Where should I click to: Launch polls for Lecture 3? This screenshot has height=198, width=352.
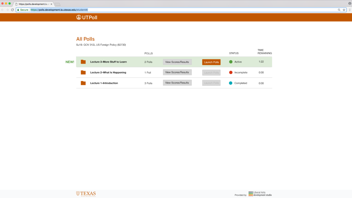[211, 62]
